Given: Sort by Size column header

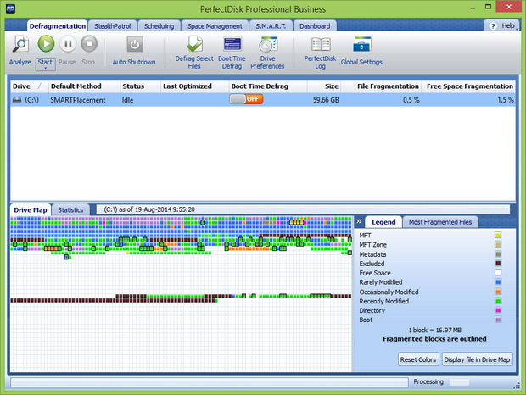Looking at the screenshot, I should 324,86.
